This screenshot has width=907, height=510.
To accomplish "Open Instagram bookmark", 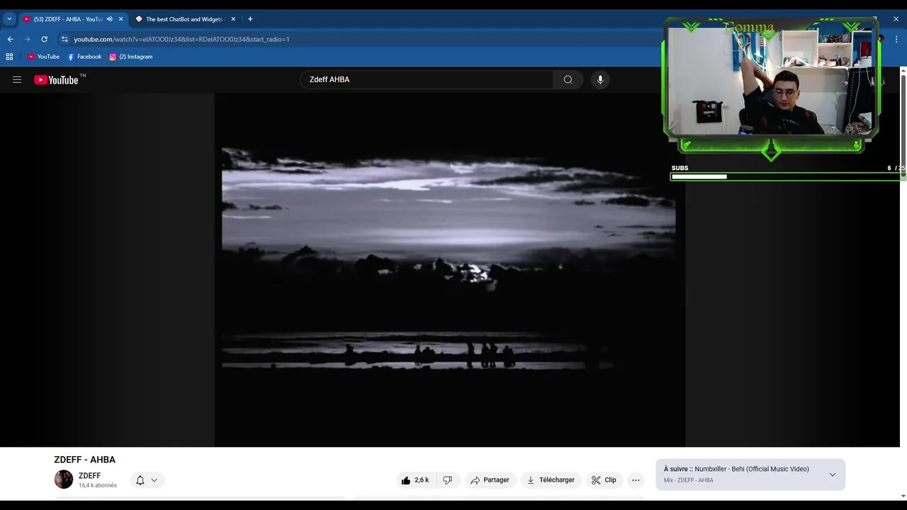I will 130,57.
